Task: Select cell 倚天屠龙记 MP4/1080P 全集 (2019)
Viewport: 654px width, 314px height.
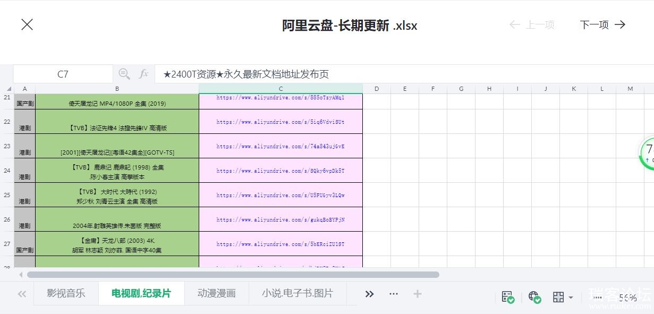Action: (x=117, y=101)
